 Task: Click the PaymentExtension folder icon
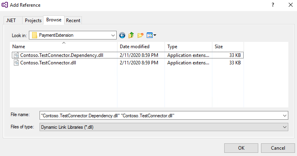point(34,35)
